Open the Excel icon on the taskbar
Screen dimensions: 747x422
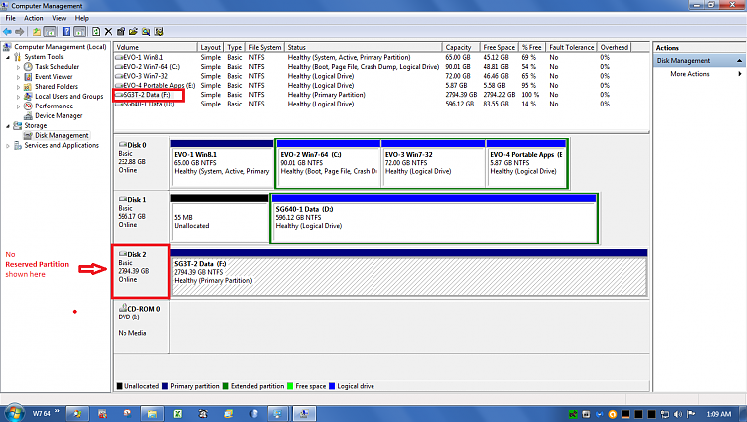[177, 414]
